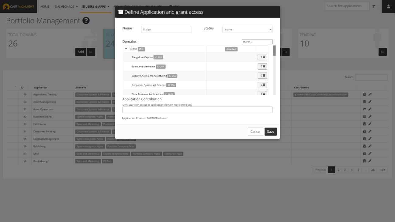The width and height of the screenshot is (395, 222).
Task: Open the Status dropdown set to Active
Action: pyautogui.click(x=247, y=29)
